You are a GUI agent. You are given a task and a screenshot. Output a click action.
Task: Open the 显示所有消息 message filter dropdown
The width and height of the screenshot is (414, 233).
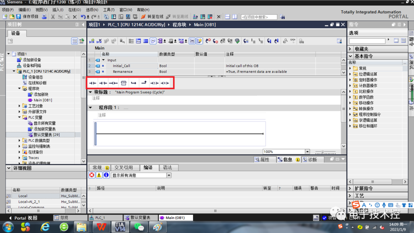[169, 176]
